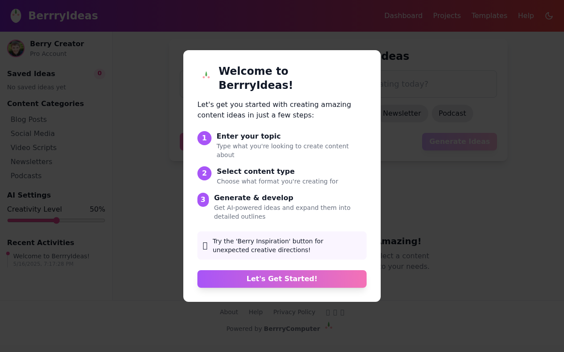Expand the Video Scripts category

coord(33,147)
